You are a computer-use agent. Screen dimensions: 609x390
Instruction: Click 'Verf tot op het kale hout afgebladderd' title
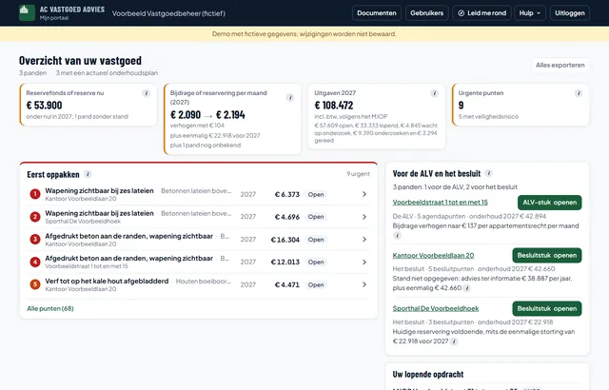pos(107,281)
